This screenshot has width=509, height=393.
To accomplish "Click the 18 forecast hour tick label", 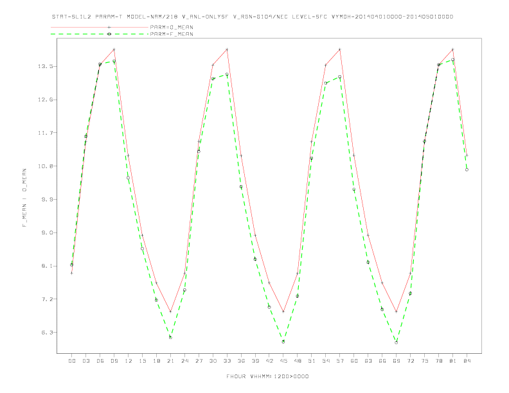I will [156, 361].
